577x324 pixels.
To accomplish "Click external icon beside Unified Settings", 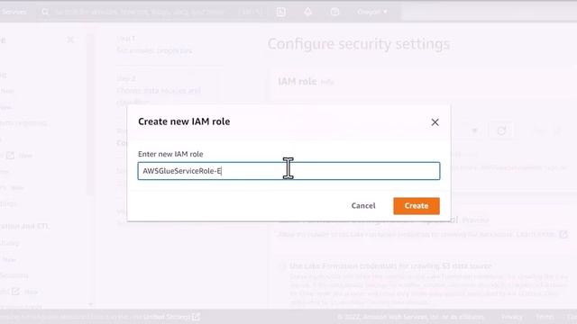I will tap(197, 317).
